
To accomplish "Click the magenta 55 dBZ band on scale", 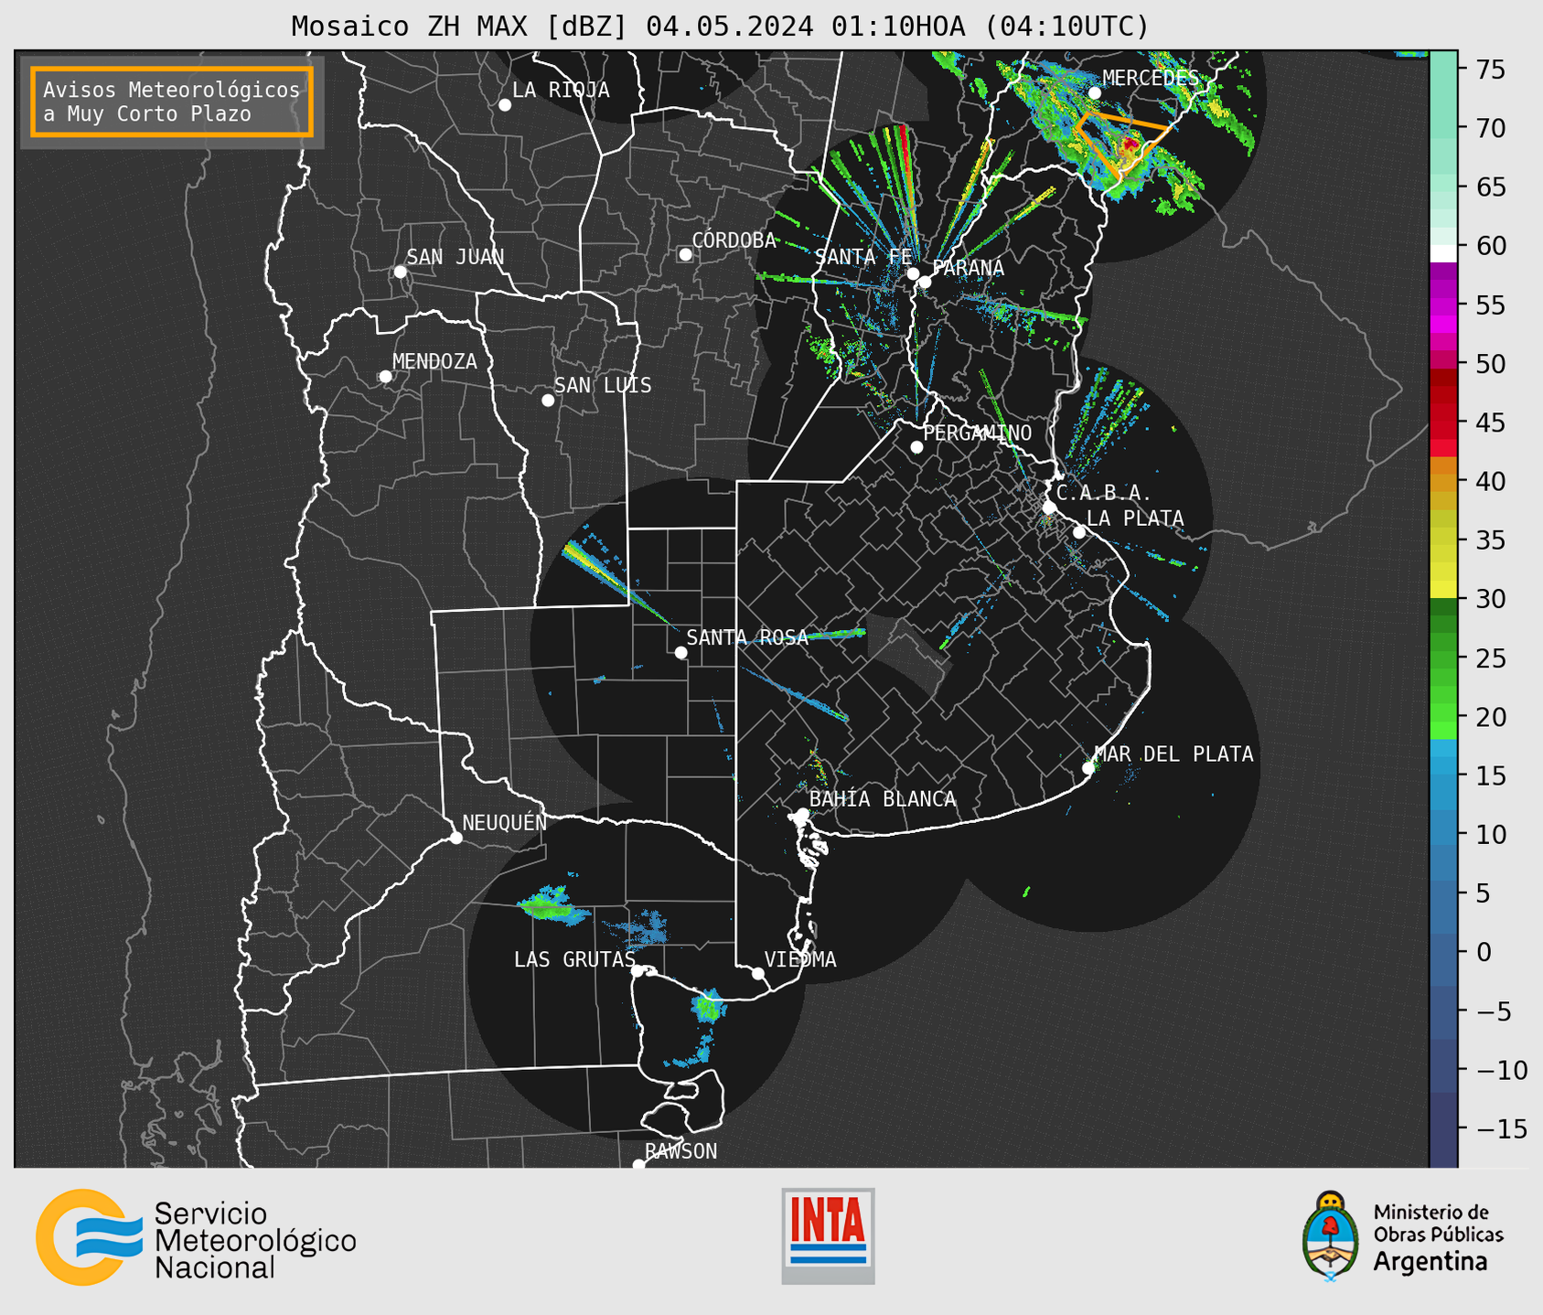I will tap(1443, 305).
